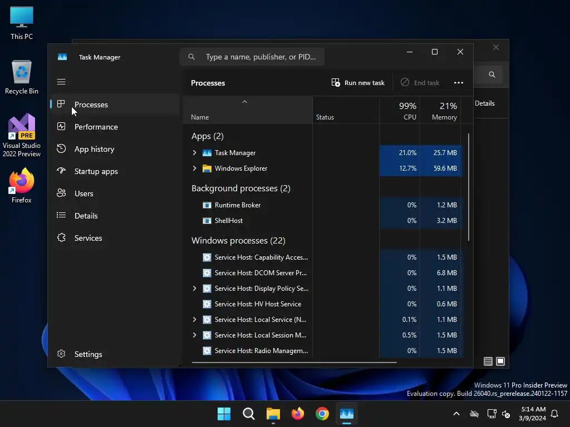Launch Firefox from the taskbar
The width and height of the screenshot is (570, 427).
298,414
